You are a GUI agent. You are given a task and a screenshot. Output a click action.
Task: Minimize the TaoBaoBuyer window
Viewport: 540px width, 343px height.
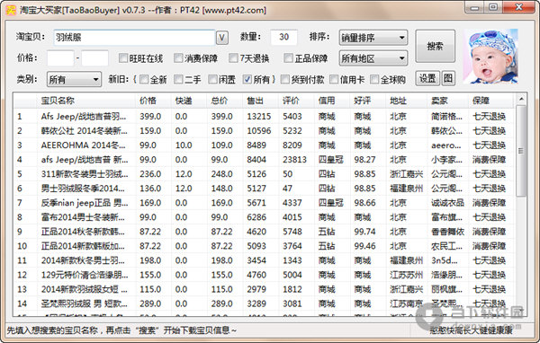tap(474, 7)
